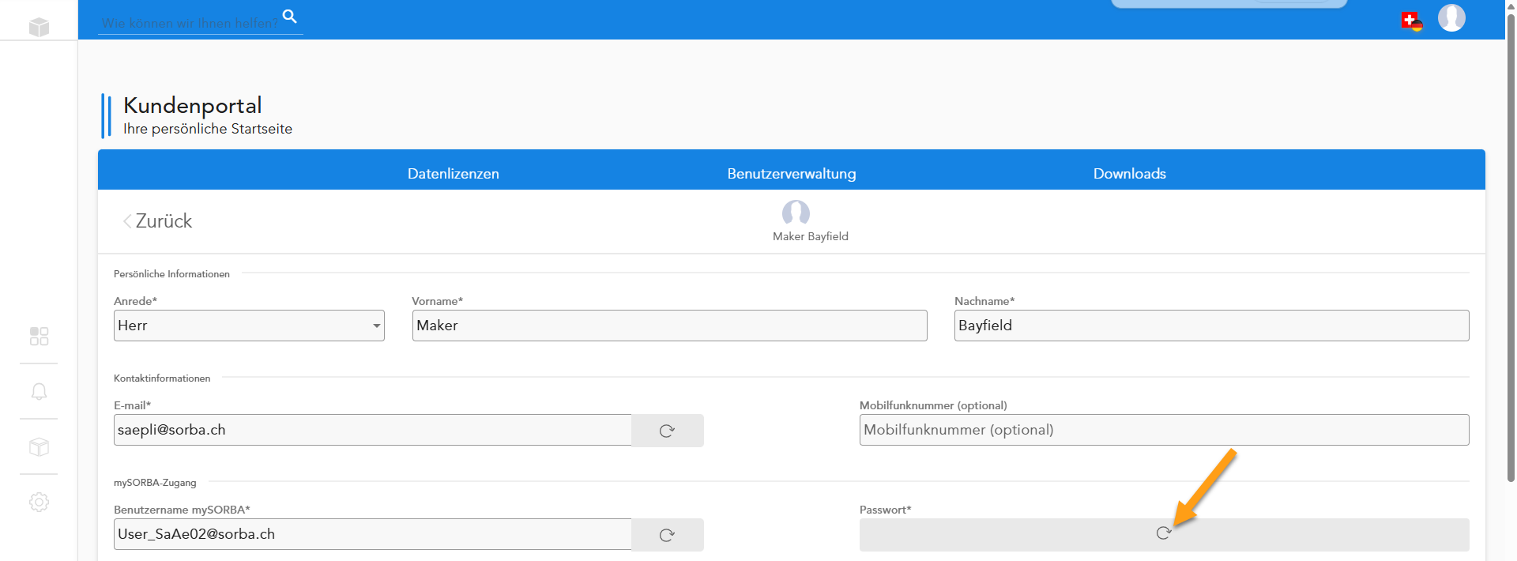
Task: Open notifications bell in sidebar
Action: coord(39,392)
